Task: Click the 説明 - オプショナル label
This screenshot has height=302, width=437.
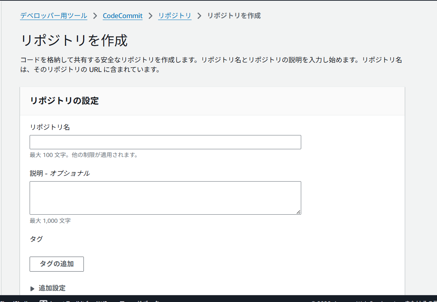Action: click(x=60, y=173)
